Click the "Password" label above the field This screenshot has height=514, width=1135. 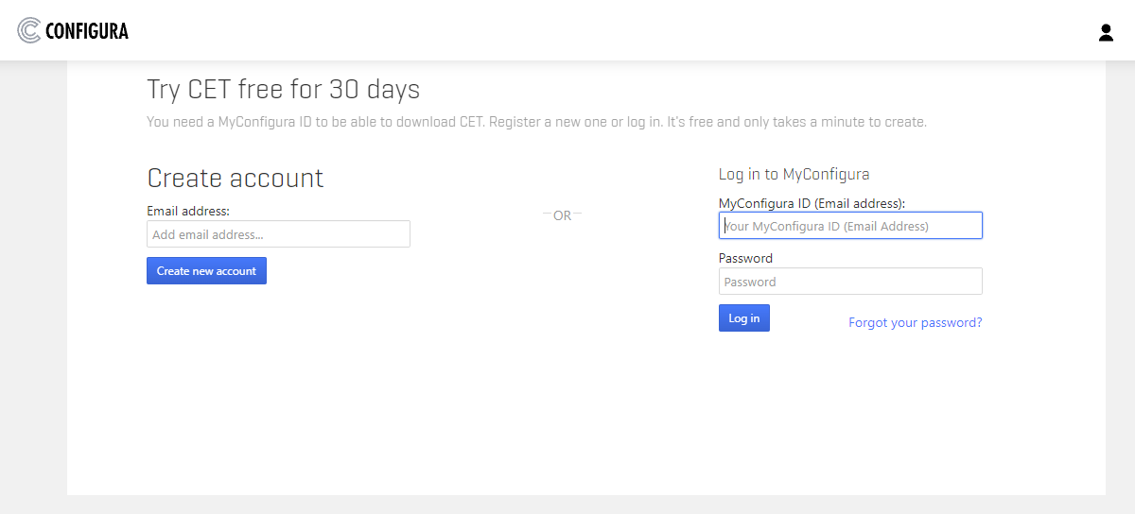point(745,258)
